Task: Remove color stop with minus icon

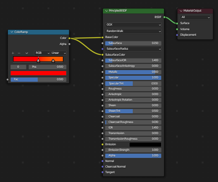Action: coord(19,53)
